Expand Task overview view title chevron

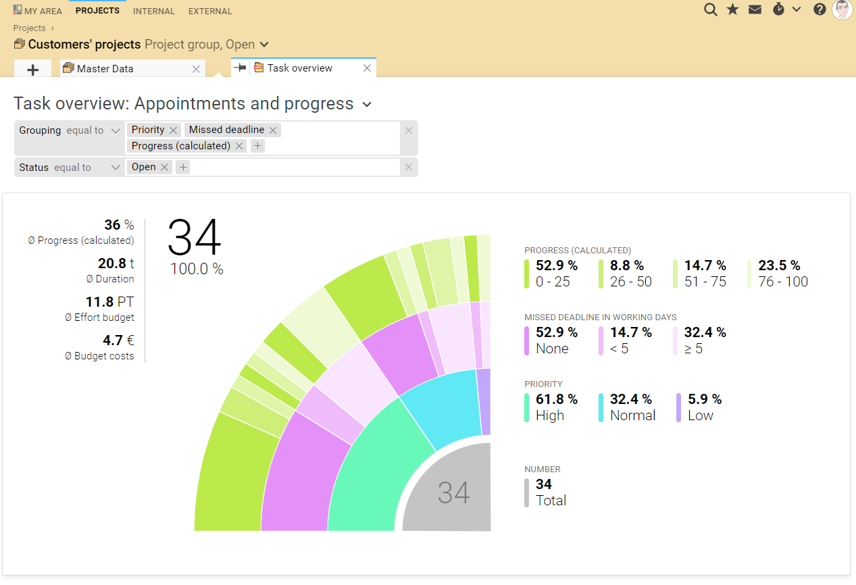click(367, 104)
